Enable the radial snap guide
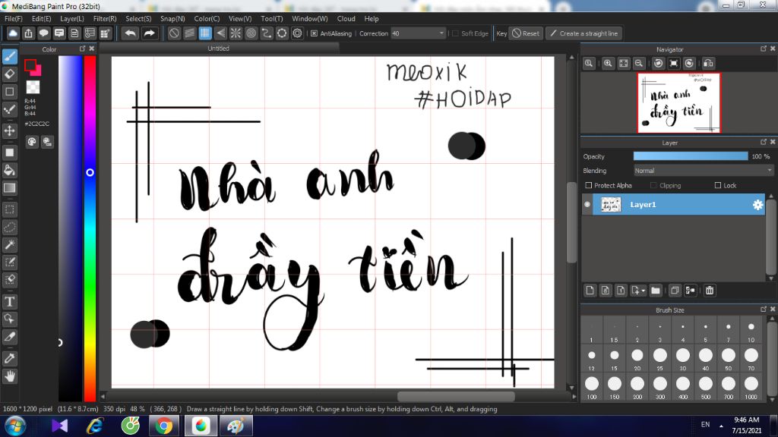Screen dimensions: 778x437 click(x=236, y=33)
